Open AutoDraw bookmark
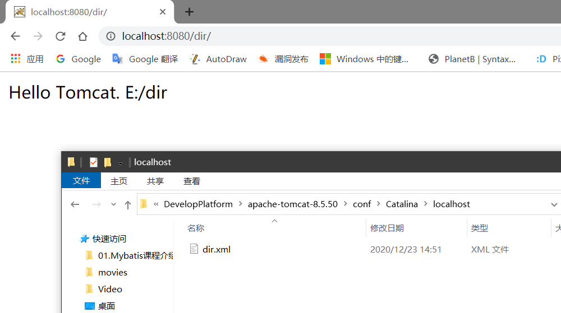Viewport: 561px width, 313px height. pos(218,59)
